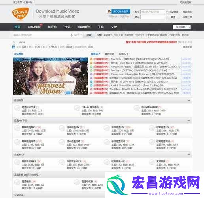Click the icon beside Soul Cry thread
The height and width of the screenshot is (198, 204).
coord(91,70)
